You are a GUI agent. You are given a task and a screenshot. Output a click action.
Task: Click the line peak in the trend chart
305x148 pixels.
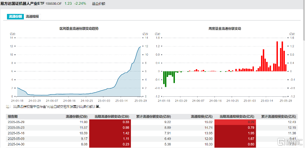(x=140, y=47)
